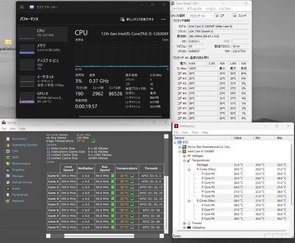Select the Network section icon in Speccy
The image size is (295, 243).
[x=8, y=201]
